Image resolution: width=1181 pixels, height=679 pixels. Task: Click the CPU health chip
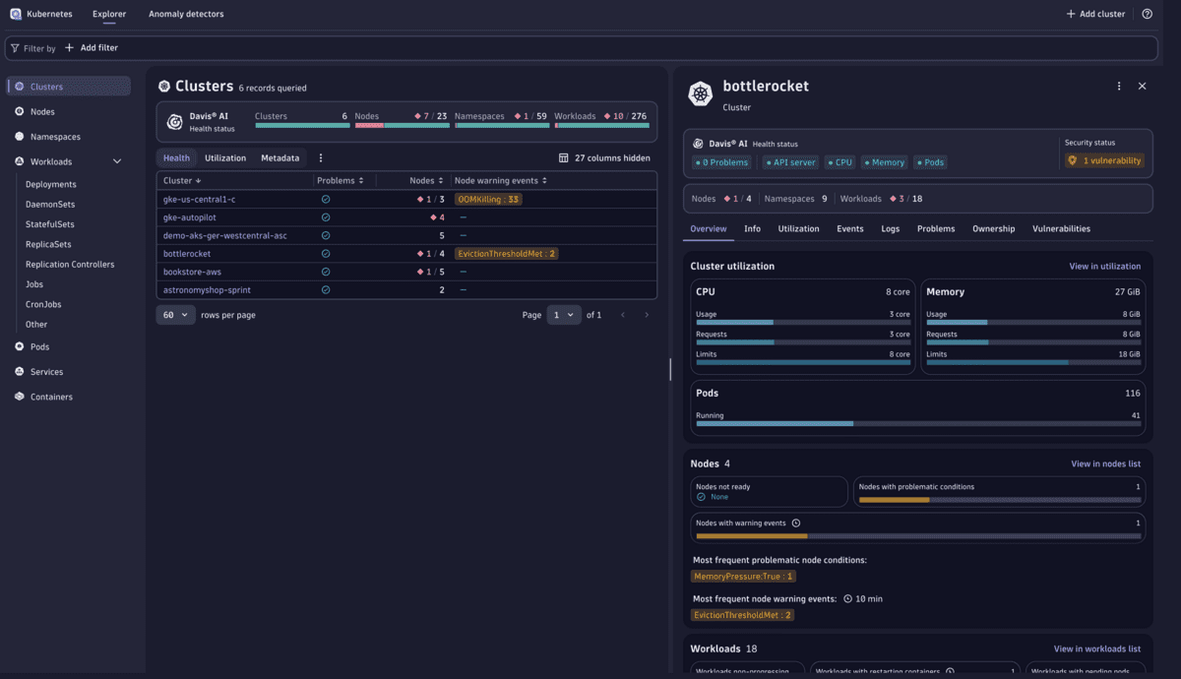point(839,162)
